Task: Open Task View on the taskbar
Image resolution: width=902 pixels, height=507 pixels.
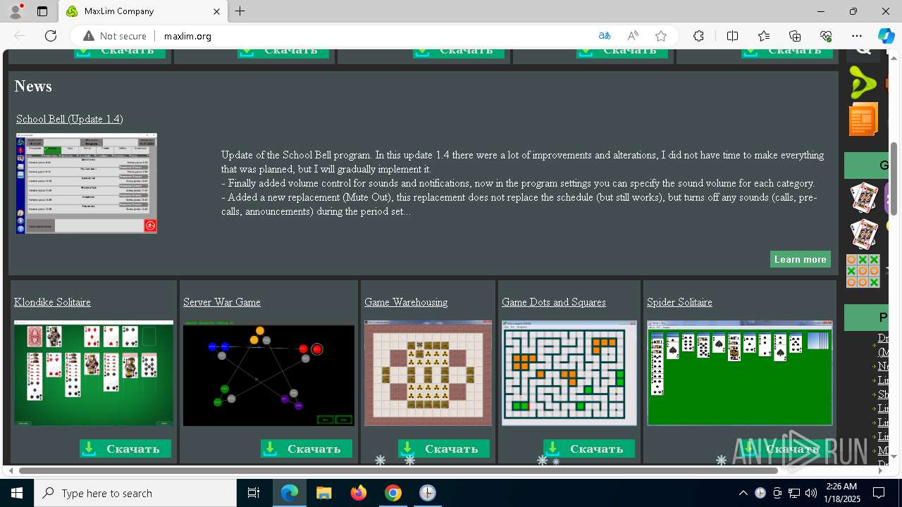Action: (254, 493)
